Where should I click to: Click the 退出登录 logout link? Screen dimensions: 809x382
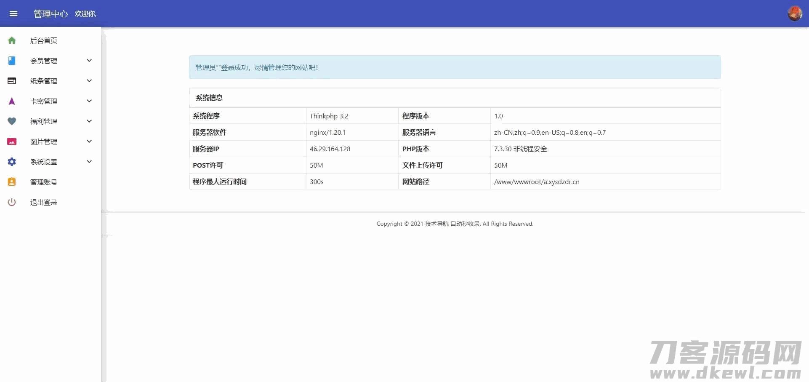44,202
